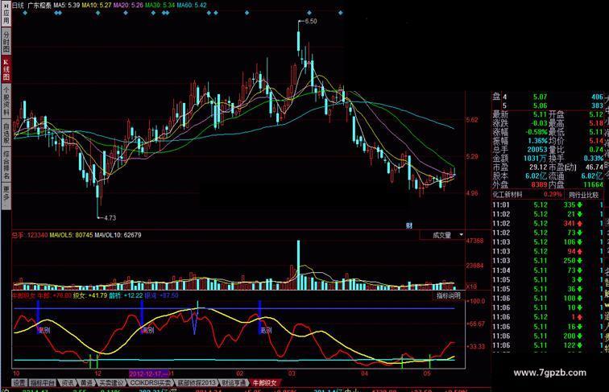This screenshot has height=392, width=609.
Task: Click the 市盈 value 29.12
Action: point(538,167)
